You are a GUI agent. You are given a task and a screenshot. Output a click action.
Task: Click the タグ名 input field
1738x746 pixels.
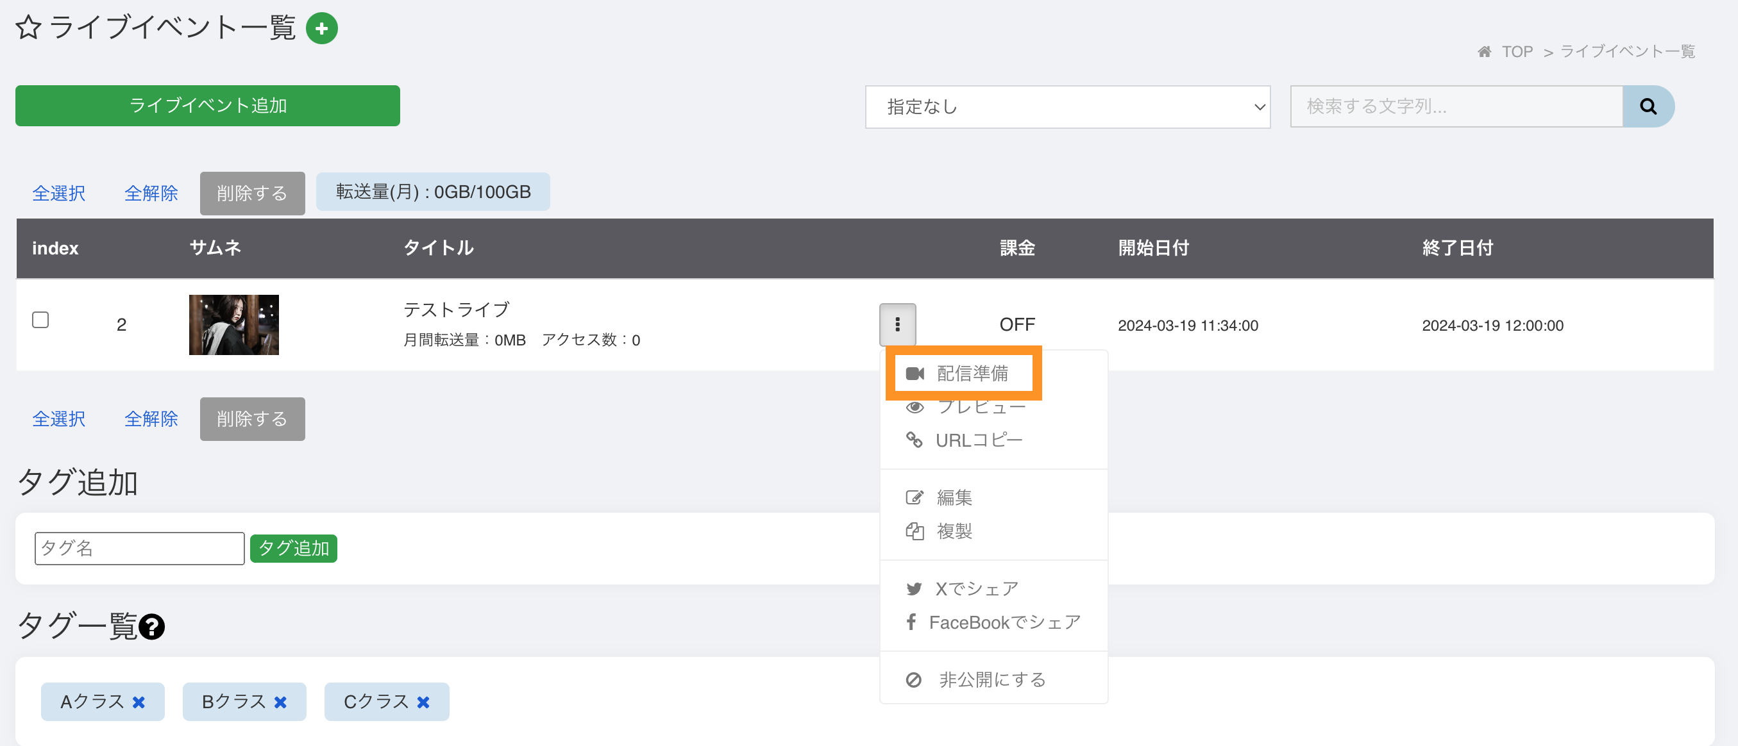[x=140, y=549]
